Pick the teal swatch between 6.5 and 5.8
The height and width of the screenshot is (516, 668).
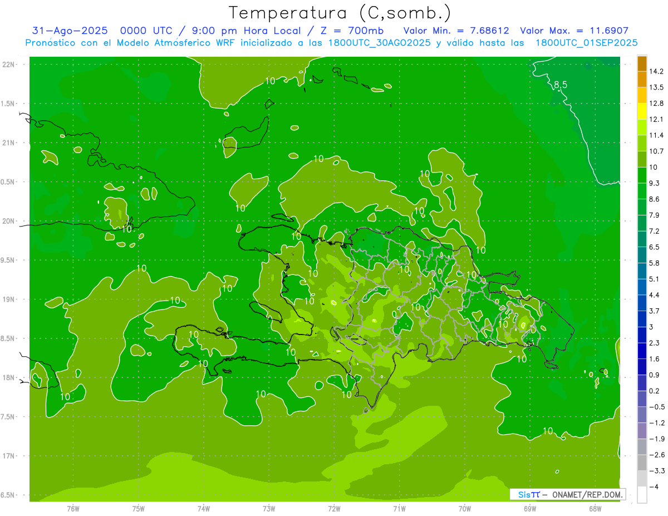click(642, 255)
